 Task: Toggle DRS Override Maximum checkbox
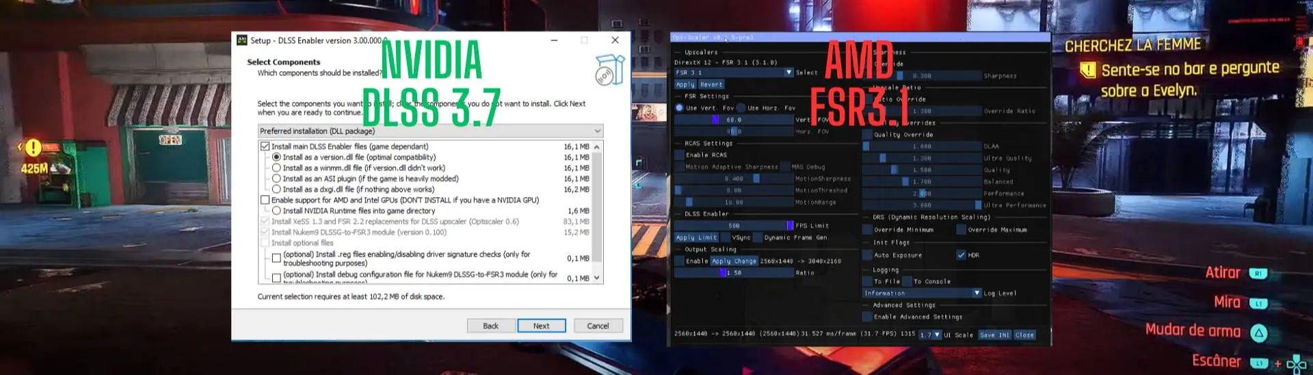pos(961,230)
